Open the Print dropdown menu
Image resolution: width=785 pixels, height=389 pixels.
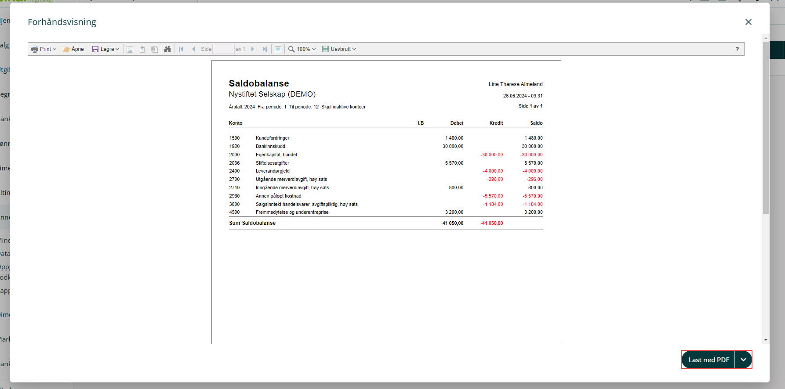point(44,49)
